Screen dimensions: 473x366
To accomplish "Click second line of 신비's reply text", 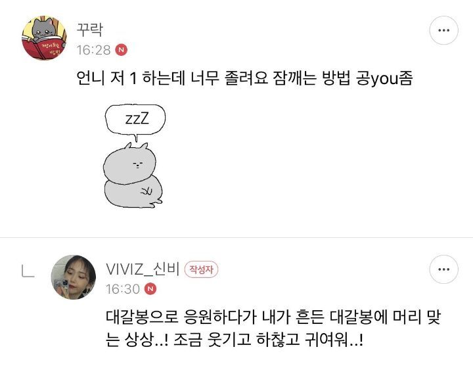I will point(235,340).
